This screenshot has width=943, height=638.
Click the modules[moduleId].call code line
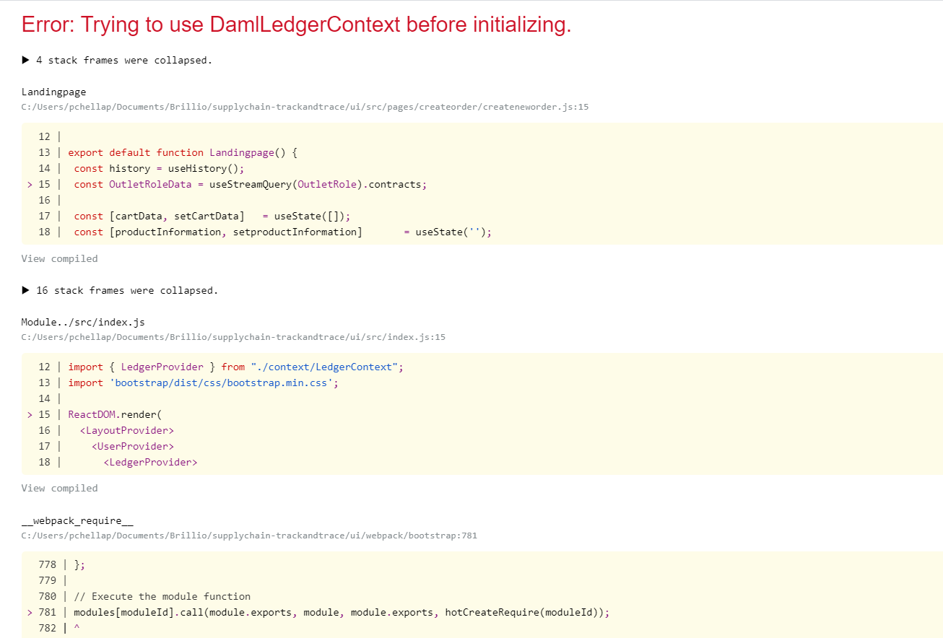[x=341, y=613]
